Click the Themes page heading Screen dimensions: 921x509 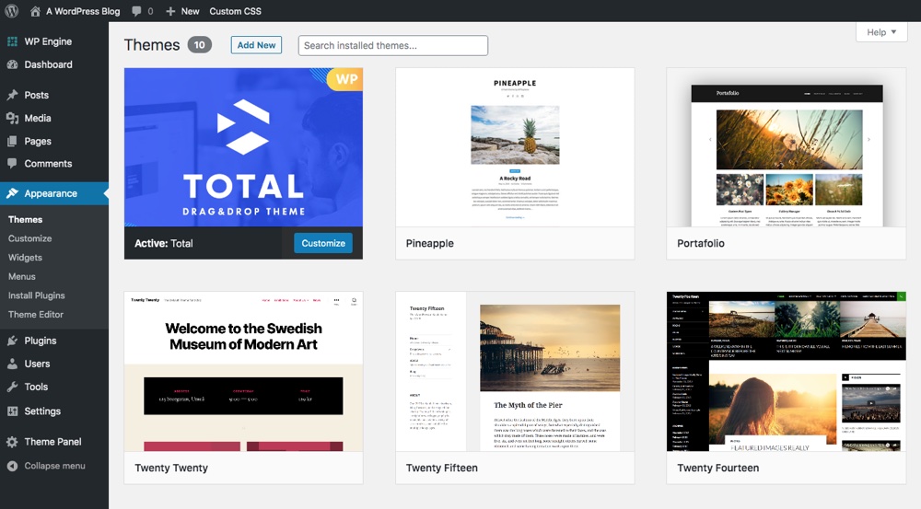pos(152,44)
